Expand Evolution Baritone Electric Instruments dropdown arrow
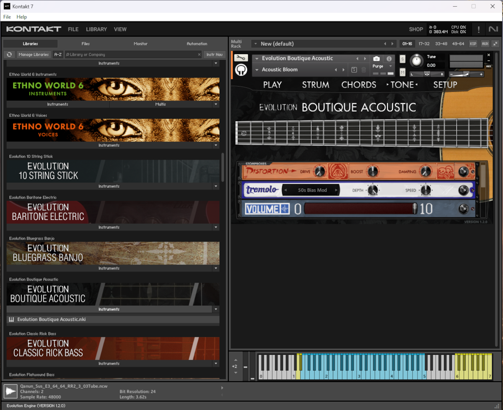The width and height of the screenshot is (503, 410). point(216,227)
